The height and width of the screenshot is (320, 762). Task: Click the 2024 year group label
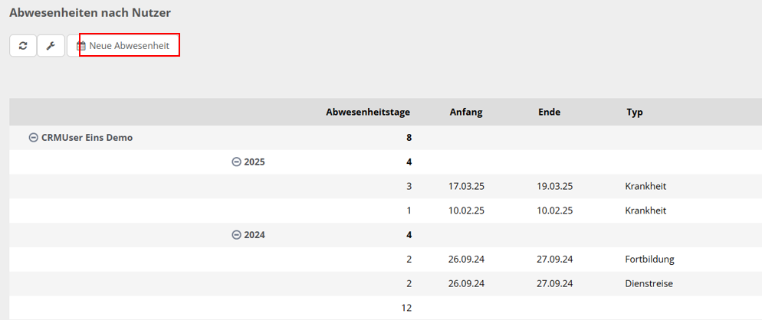click(254, 235)
